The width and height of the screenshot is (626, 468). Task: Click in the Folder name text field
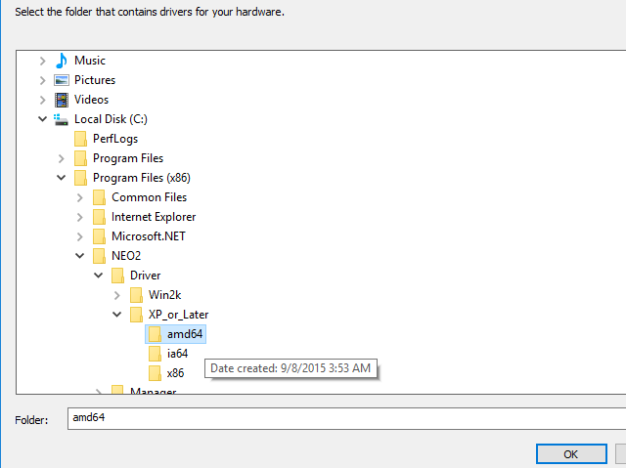pos(342,418)
